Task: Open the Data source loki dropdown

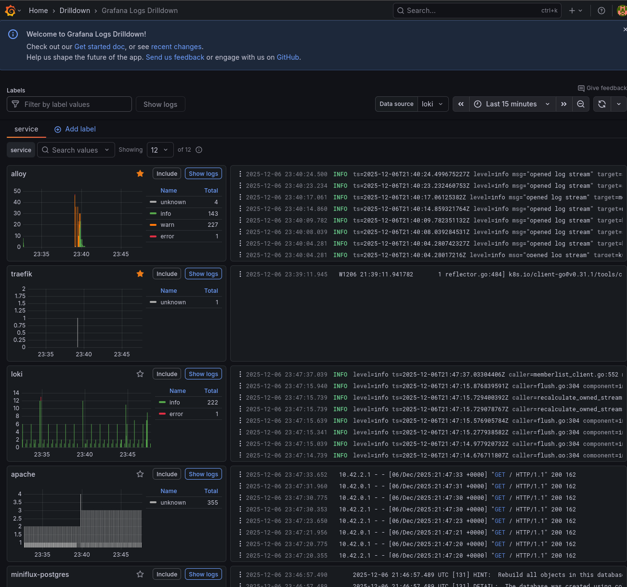Action: [x=432, y=104]
